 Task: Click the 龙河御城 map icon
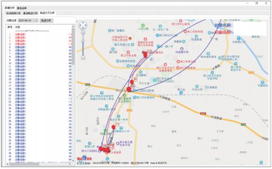pyautogui.click(x=141, y=72)
